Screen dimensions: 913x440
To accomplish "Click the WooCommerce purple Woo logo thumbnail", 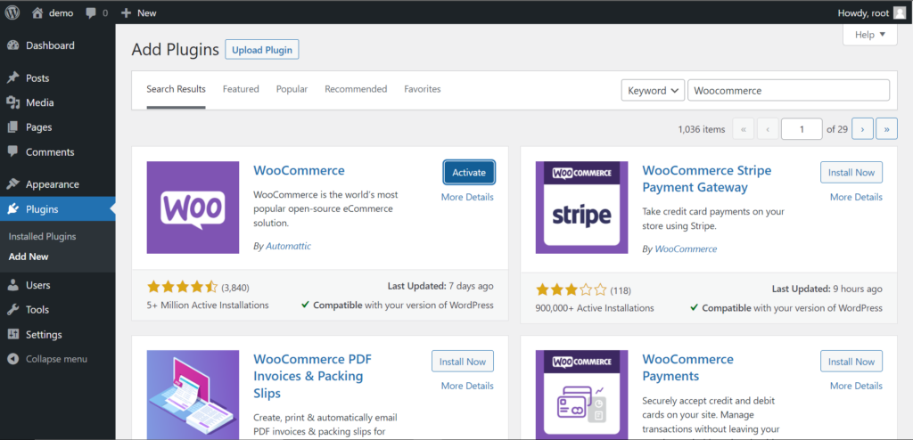I will click(x=193, y=208).
